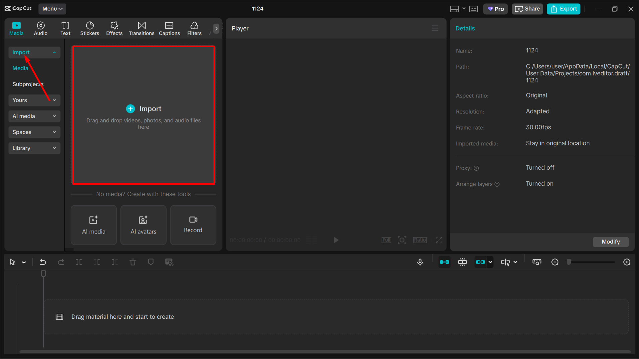Open the Menu dropdown
Viewport: 639px width, 359px height.
click(52, 9)
